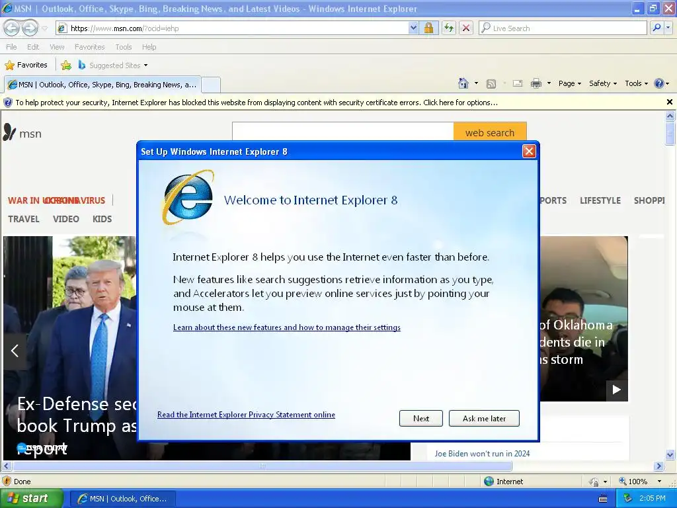Open Learn about these new features link
Screen dimensions: 677x508
tap(287, 327)
